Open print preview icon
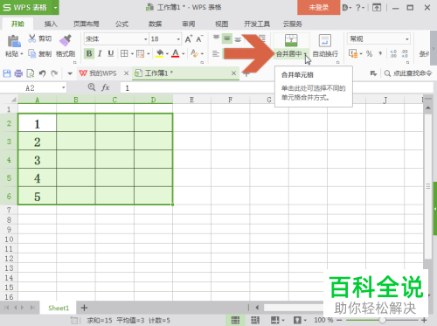The image size is (437, 326). pyautogui.click(x=31, y=73)
